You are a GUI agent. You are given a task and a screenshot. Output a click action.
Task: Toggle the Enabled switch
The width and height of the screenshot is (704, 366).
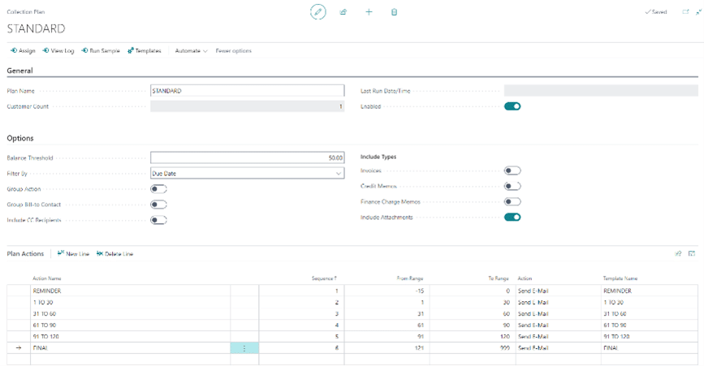512,106
